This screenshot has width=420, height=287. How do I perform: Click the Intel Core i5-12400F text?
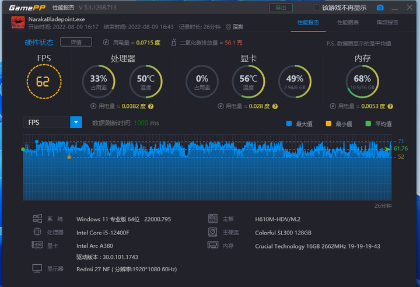tap(103, 233)
